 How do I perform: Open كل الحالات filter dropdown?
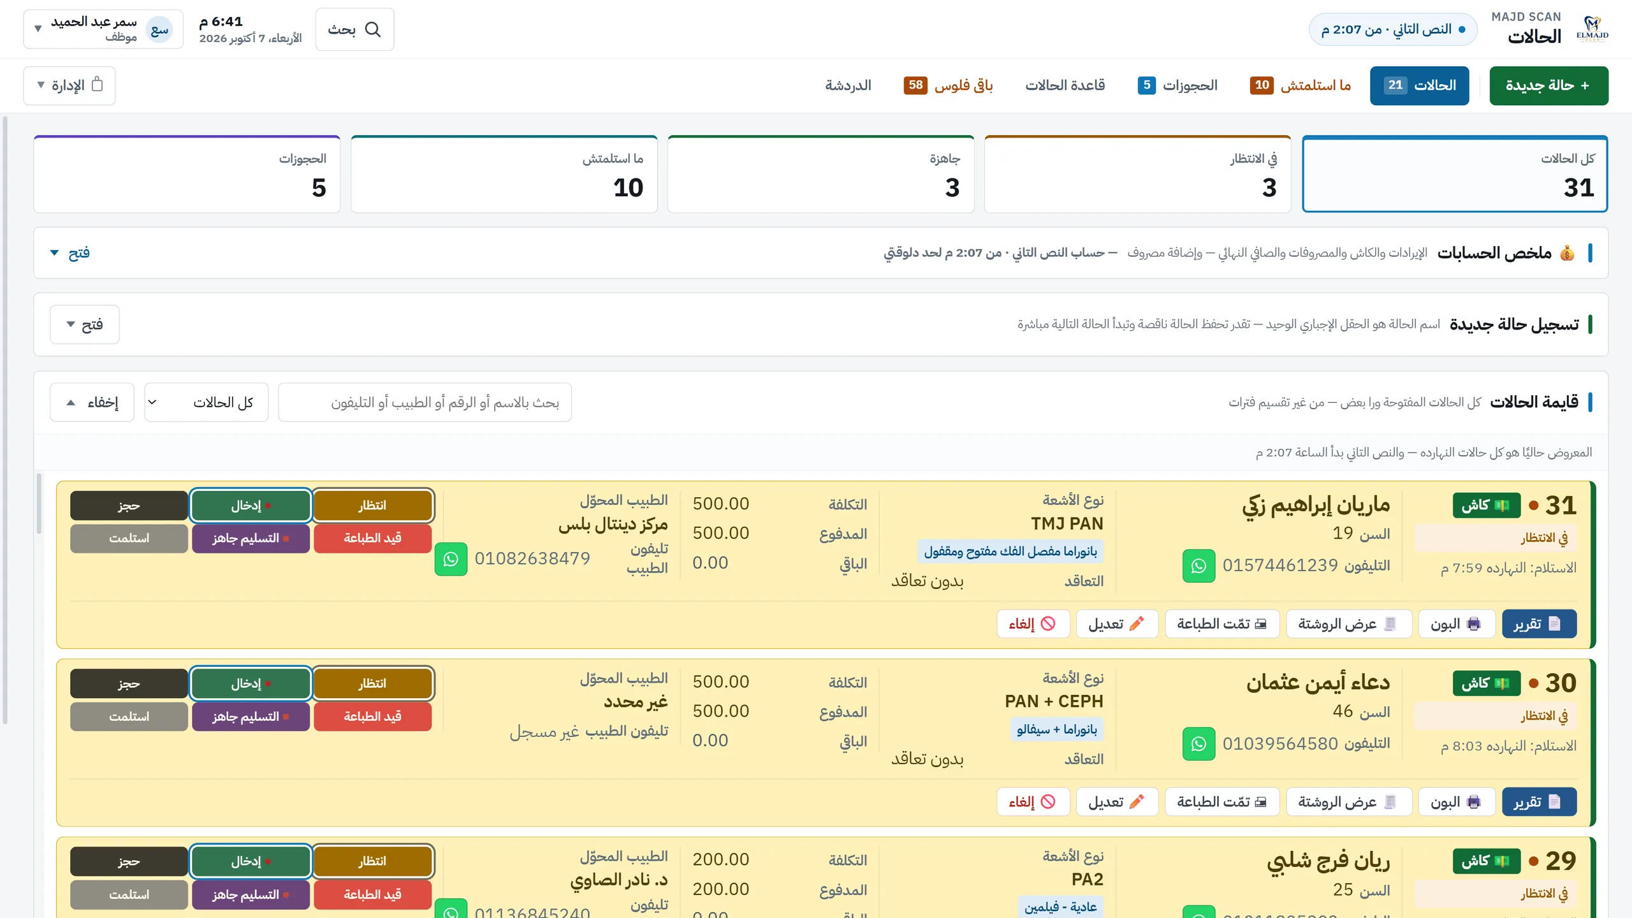tap(207, 402)
